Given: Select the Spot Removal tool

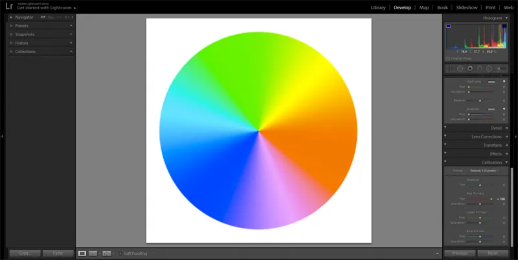Looking at the screenshot, I should (460, 68).
